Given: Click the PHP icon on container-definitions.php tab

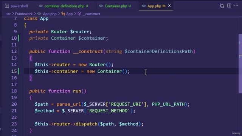Looking at the screenshot, I should 41,6.
